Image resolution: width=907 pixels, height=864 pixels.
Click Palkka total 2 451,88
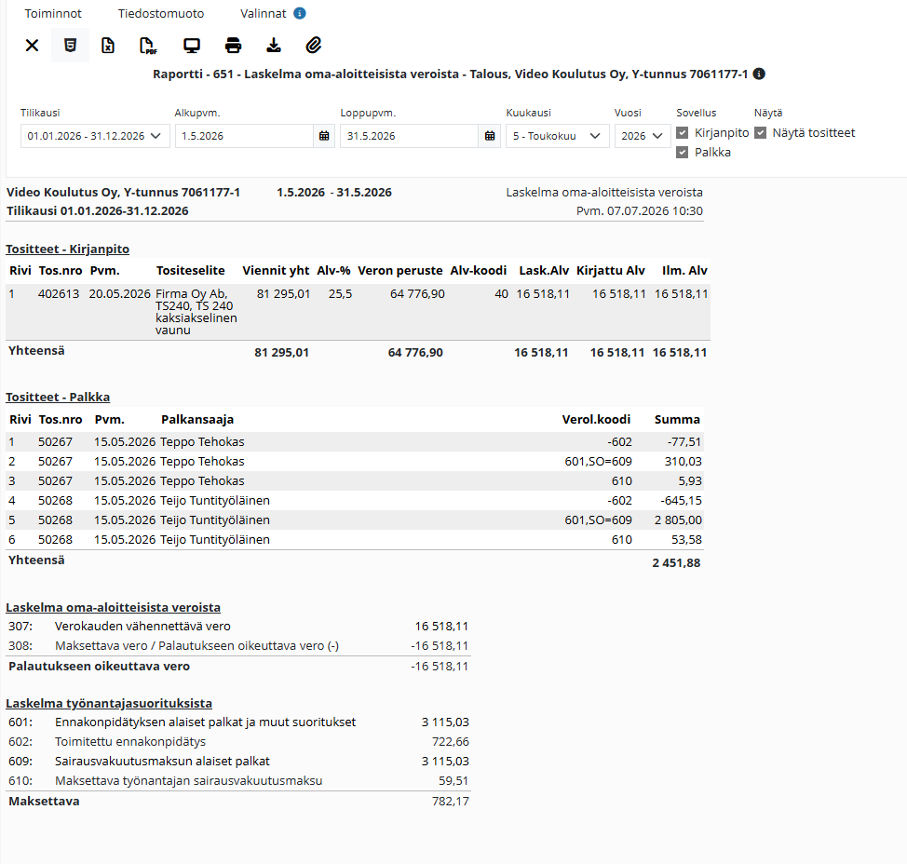click(676, 563)
